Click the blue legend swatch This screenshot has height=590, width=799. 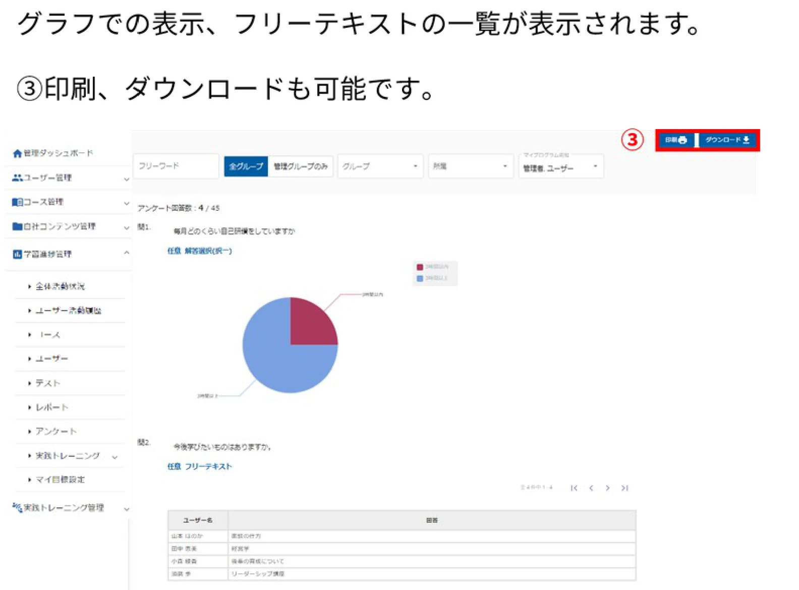(420, 278)
